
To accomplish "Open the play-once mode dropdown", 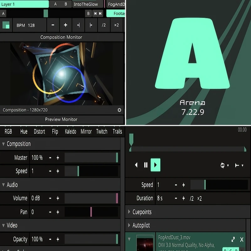I will [239, 165].
